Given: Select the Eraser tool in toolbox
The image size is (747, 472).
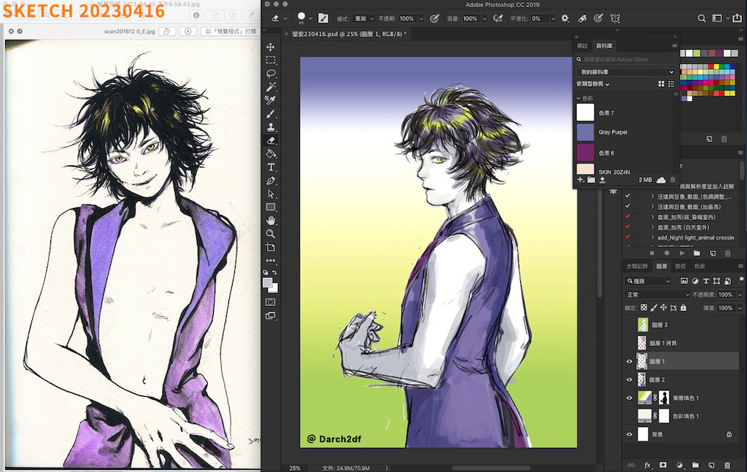Looking at the screenshot, I should click(271, 141).
